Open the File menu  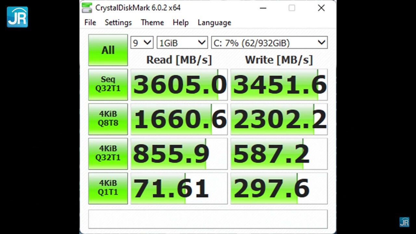pos(90,22)
